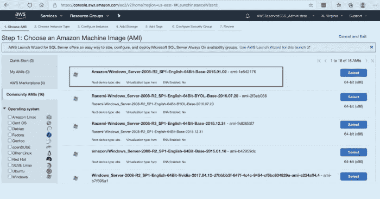
Task: Select the Amazon Windows_Server 2015.01.02 AMI
Action: [353, 73]
